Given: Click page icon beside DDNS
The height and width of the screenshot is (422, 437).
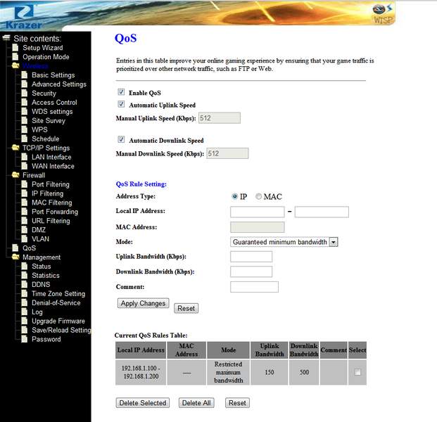Looking at the screenshot, I should [25, 284].
